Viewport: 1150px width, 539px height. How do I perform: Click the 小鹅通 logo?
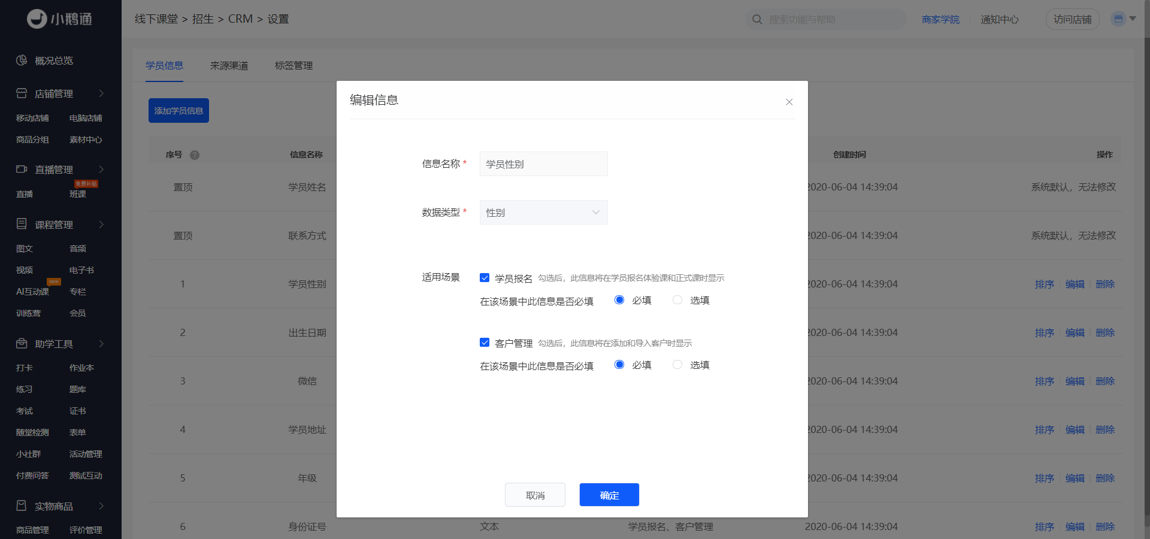point(60,19)
